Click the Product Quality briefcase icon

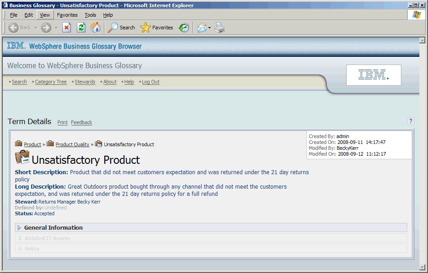(50, 143)
